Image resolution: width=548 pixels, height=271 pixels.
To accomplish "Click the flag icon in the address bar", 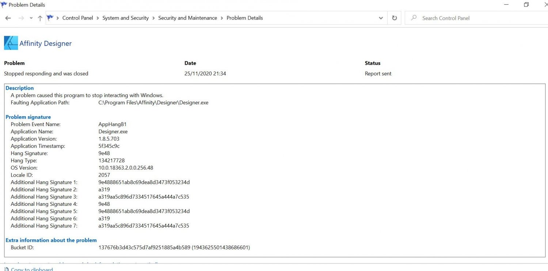I will [x=50, y=18].
